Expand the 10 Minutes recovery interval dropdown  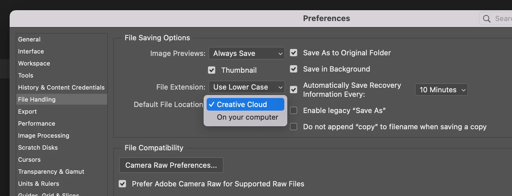coord(441,90)
